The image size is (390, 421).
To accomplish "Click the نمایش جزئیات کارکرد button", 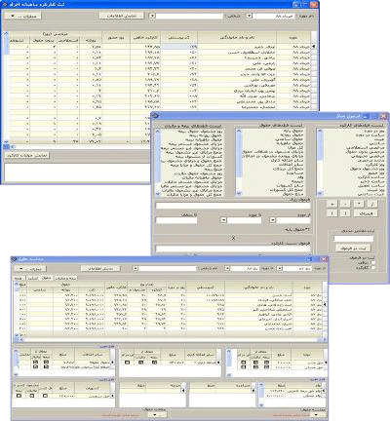I will pos(27,155).
